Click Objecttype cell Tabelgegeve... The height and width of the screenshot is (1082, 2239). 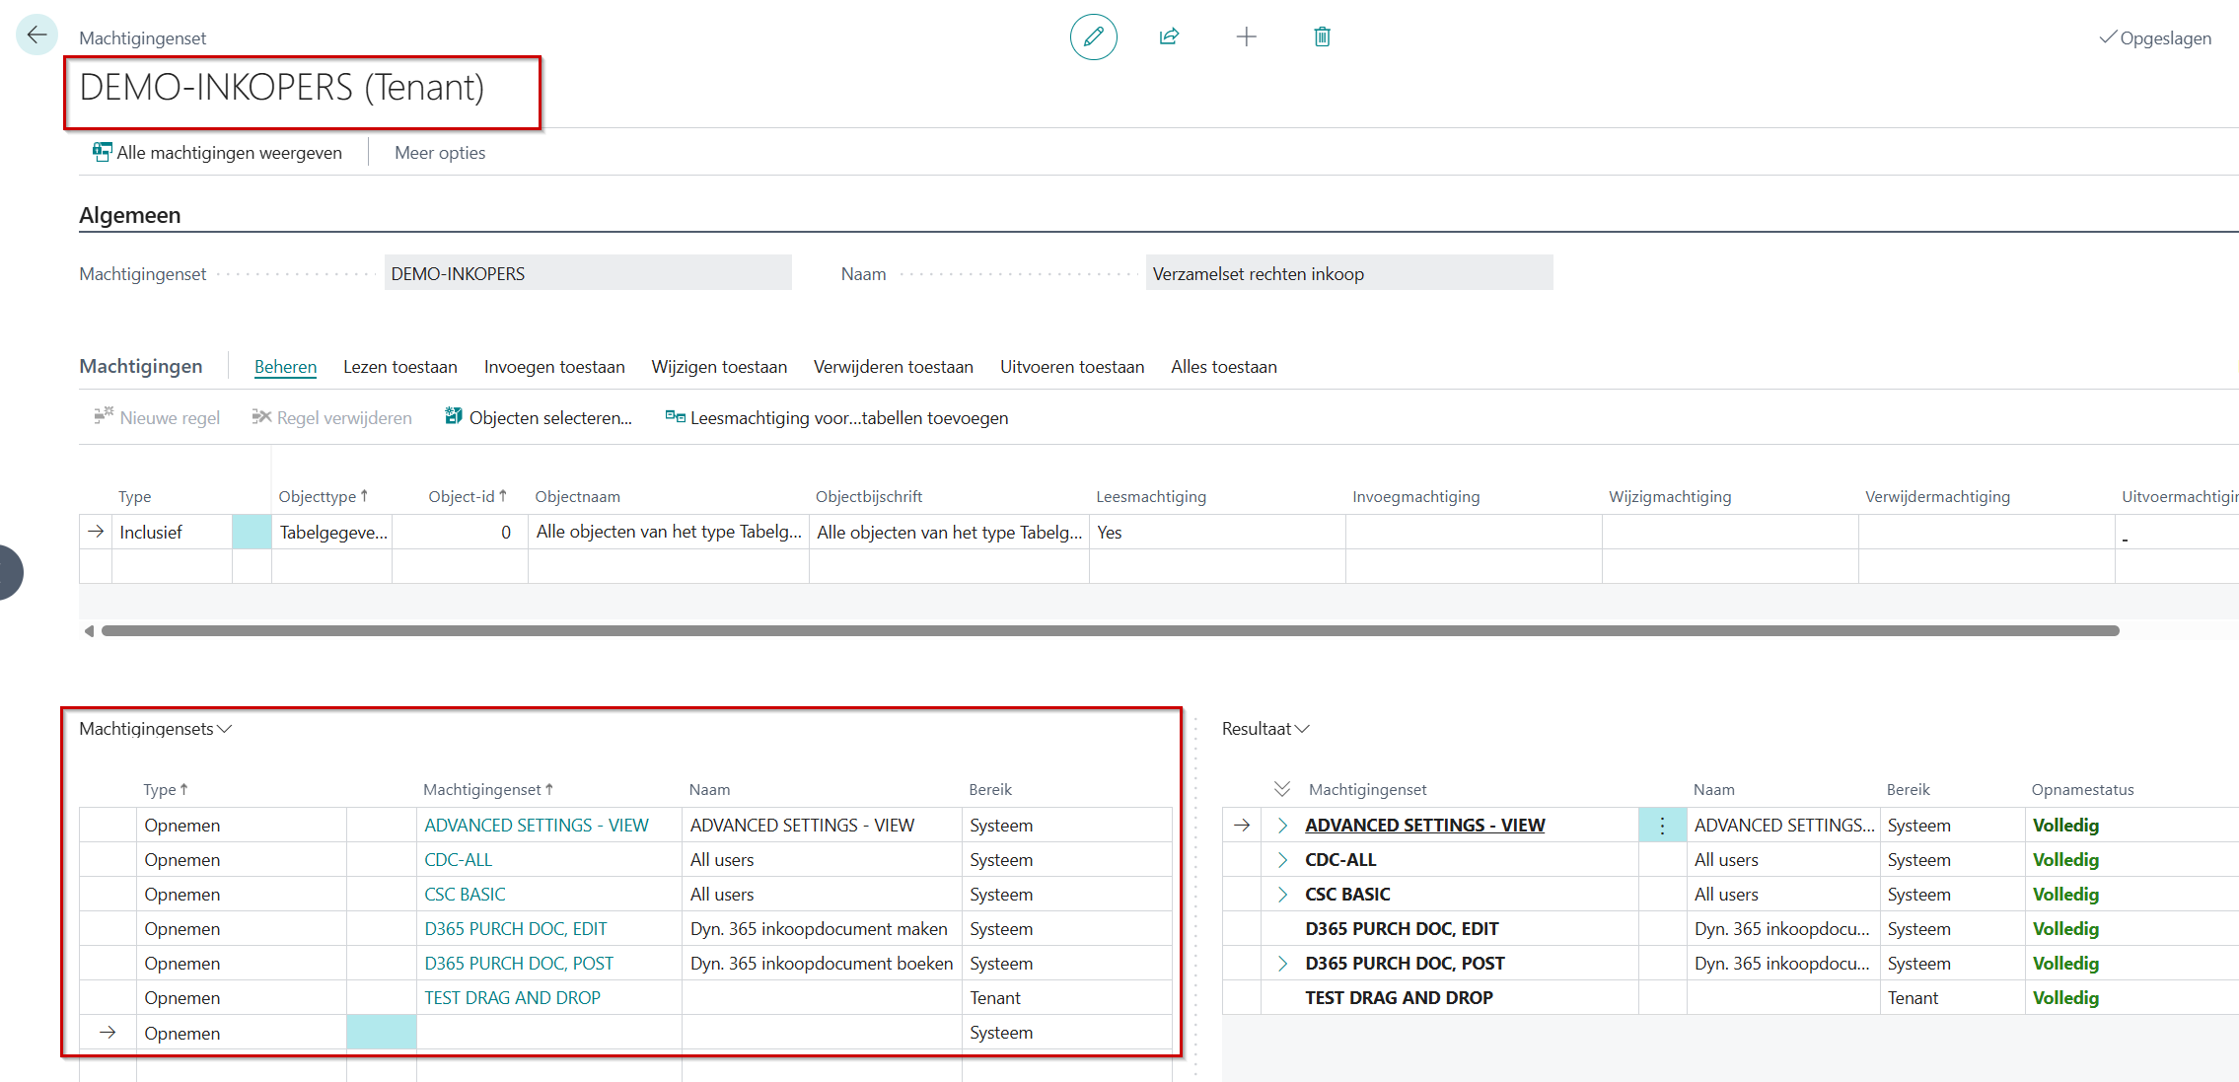pos(331,533)
